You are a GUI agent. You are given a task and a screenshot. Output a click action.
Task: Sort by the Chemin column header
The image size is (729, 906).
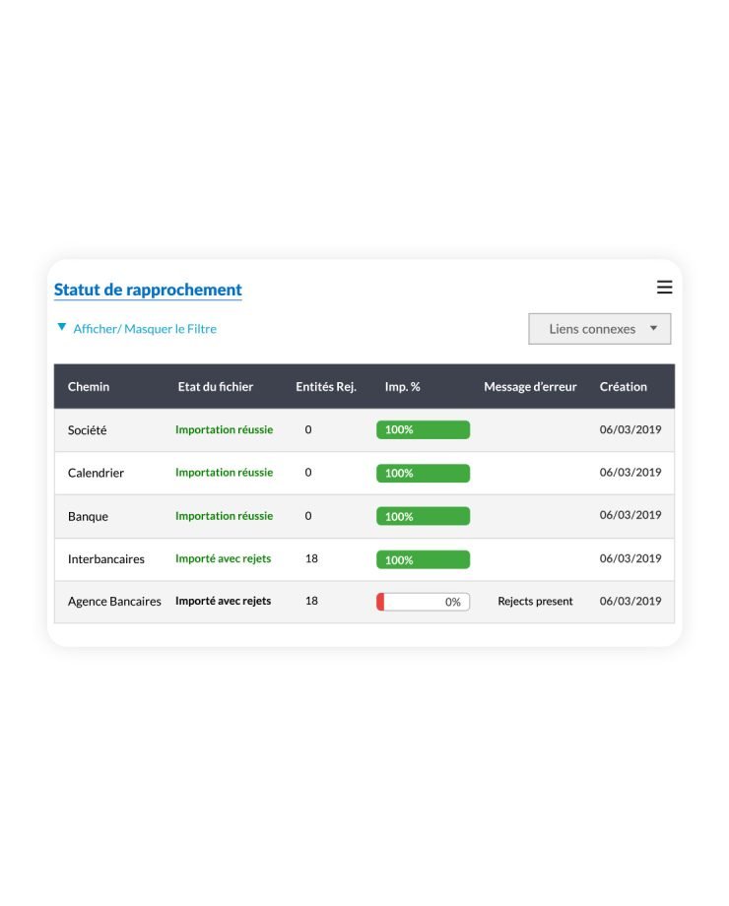pyautogui.click(x=89, y=387)
